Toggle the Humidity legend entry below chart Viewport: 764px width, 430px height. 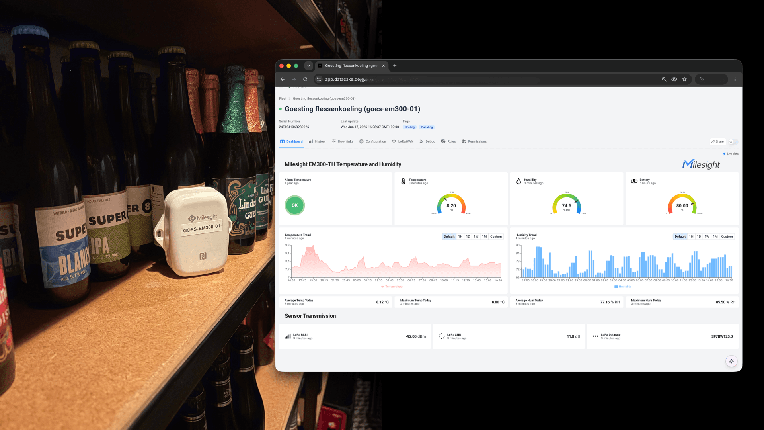pos(623,287)
